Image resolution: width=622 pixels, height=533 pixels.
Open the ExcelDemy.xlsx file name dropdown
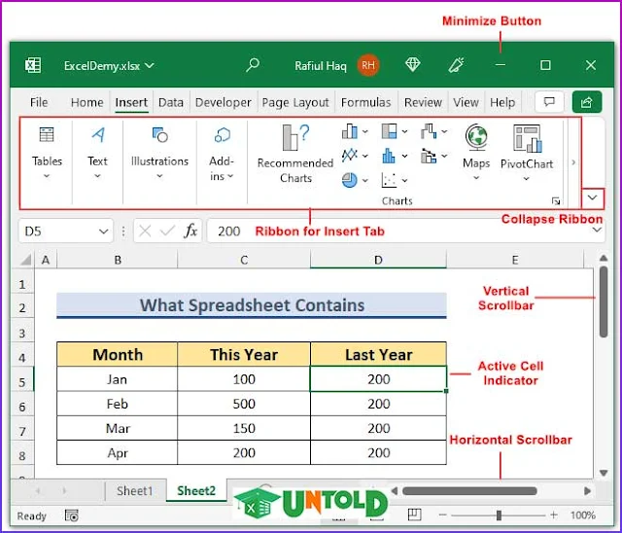(150, 65)
